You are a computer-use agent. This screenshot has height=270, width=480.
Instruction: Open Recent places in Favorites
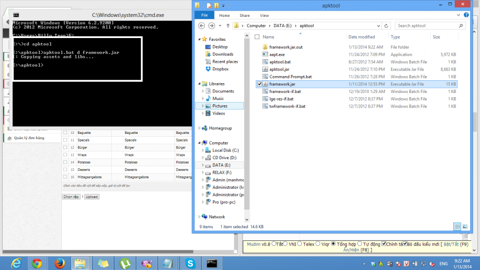click(225, 62)
